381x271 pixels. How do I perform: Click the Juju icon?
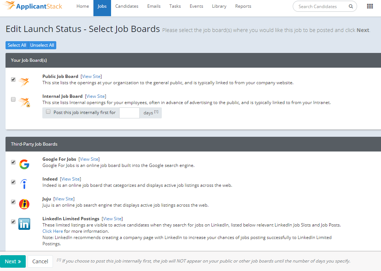[x=24, y=204]
